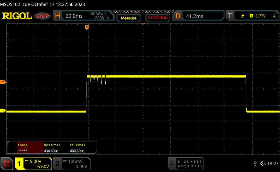Click the orange H horizontal icon
This screenshot has height=172, width=280.
57,16
